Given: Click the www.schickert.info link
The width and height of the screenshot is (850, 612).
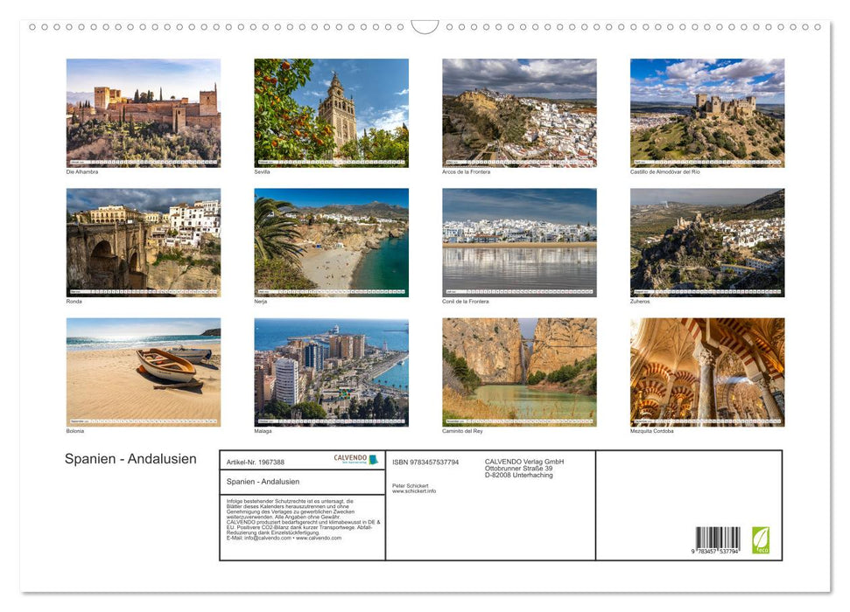Looking at the screenshot, I should pyautogui.click(x=414, y=490).
